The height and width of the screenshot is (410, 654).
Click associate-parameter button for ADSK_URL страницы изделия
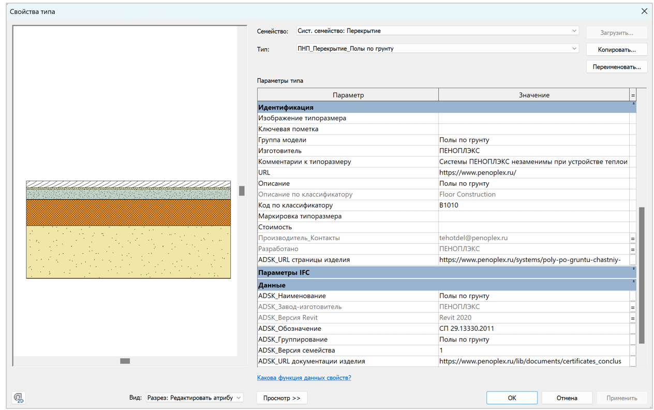pos(632,260)
